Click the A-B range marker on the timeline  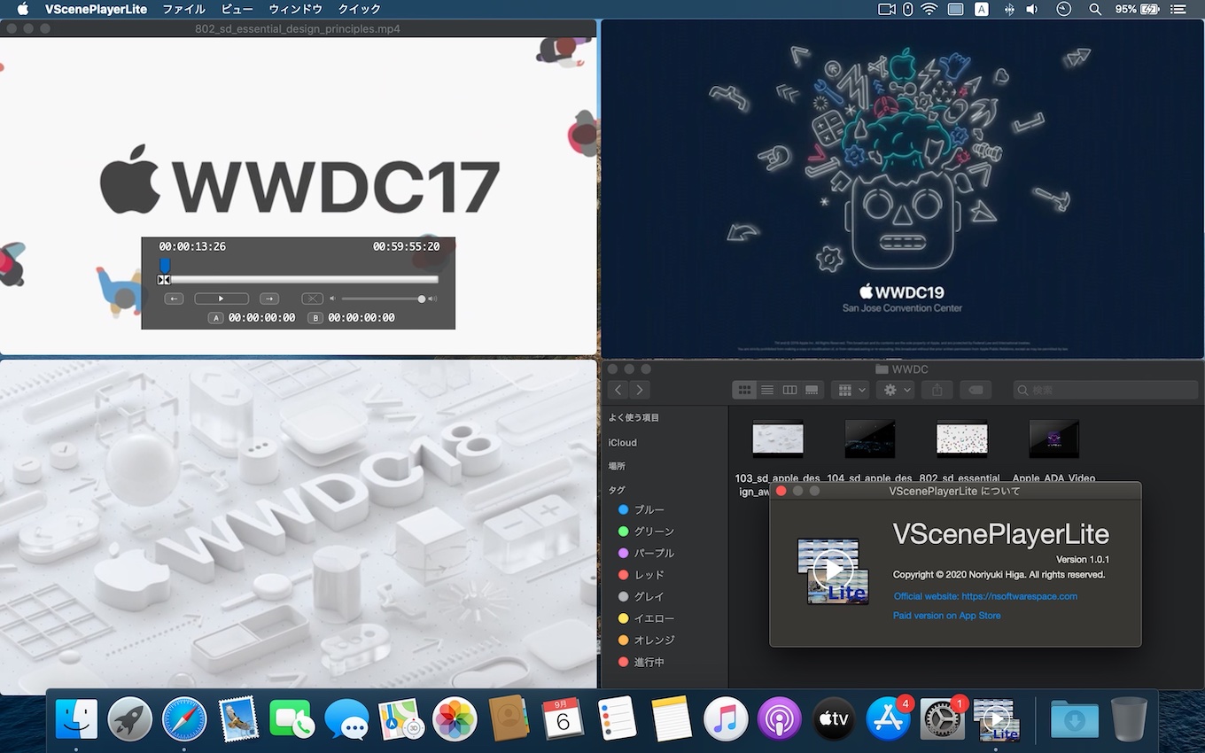164,280
